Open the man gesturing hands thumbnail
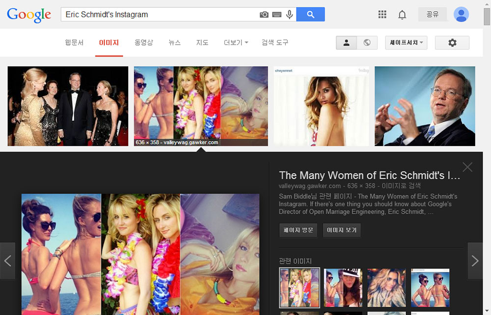The width and height of the screenshot is (491, 315). pos(425,106)
